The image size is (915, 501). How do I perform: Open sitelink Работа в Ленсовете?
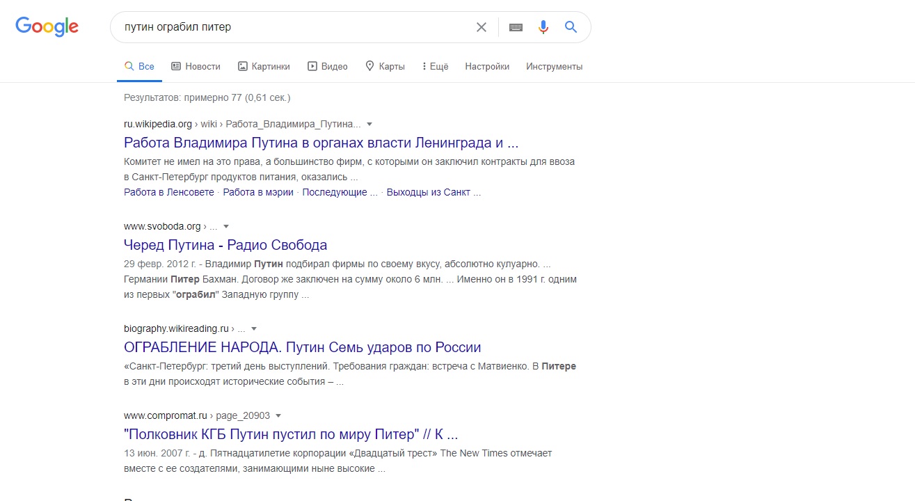coord(169,193)
